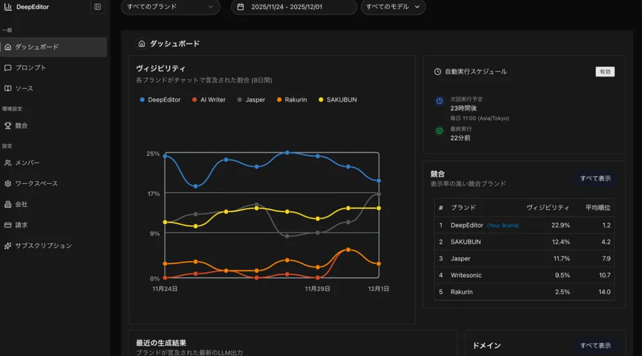Collapse the sidebar with panel toggle icon
Screen dimensions: 642x356
(x=98, y=6)
